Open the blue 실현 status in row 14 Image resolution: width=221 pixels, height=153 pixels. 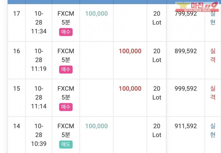click(x=213, y=130)
